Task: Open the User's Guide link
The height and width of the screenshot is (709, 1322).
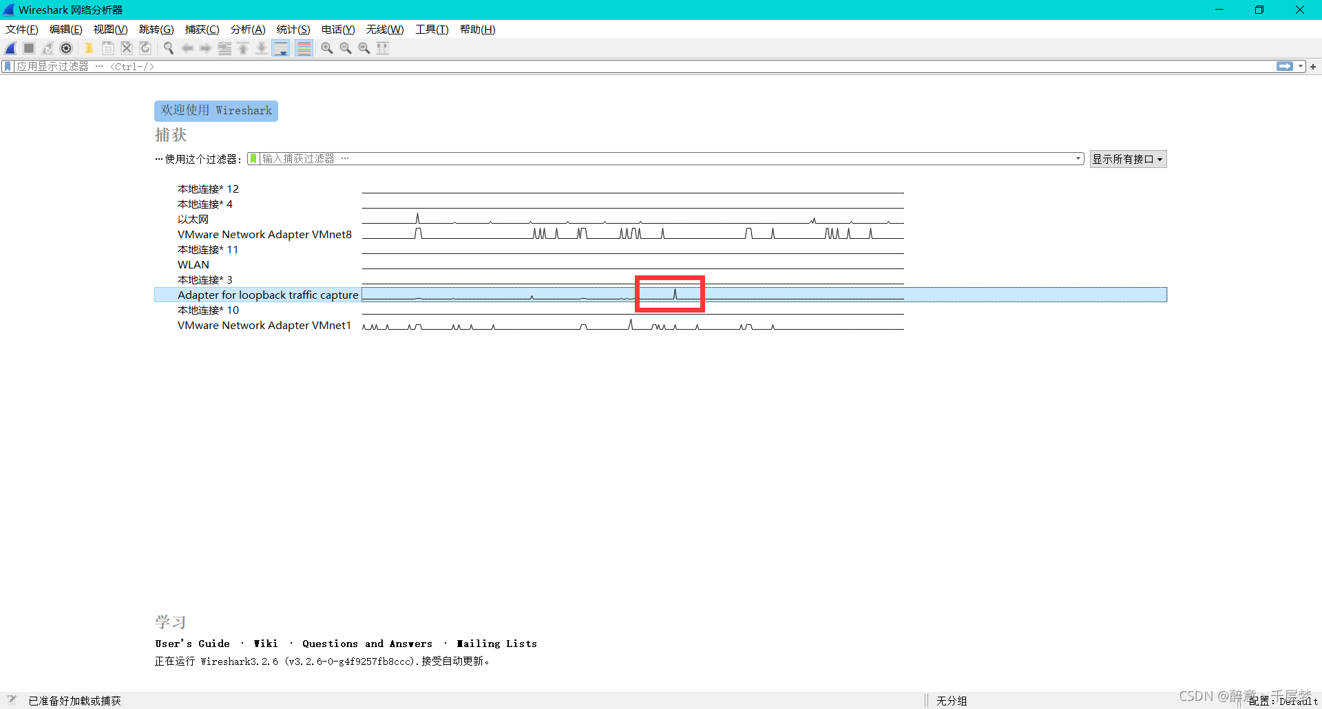Action: point(193,644)
